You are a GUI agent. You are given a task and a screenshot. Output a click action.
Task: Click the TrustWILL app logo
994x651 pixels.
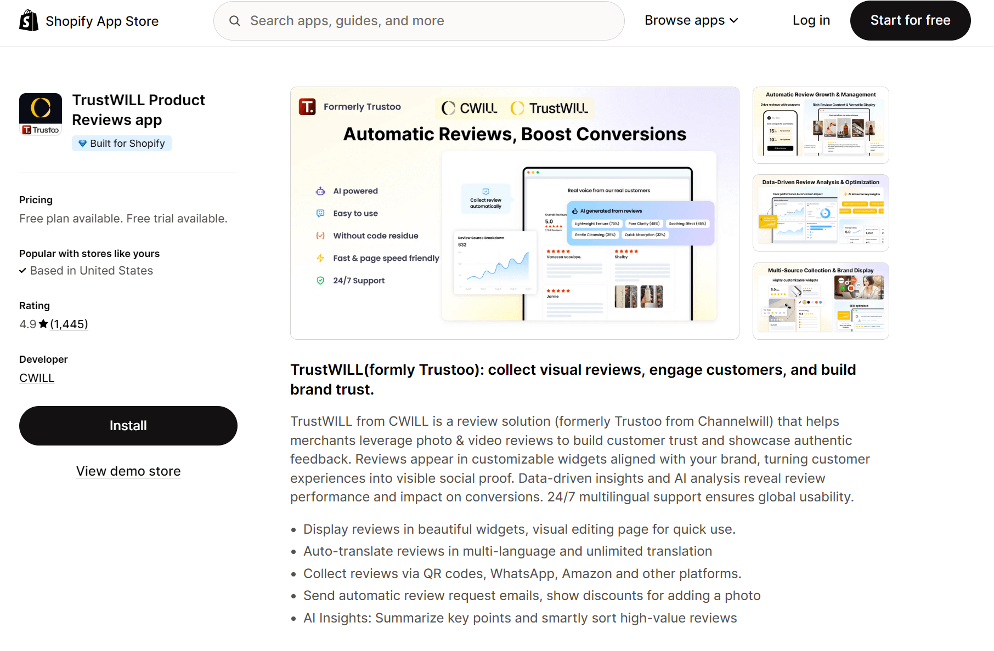(x=40, y=113)
